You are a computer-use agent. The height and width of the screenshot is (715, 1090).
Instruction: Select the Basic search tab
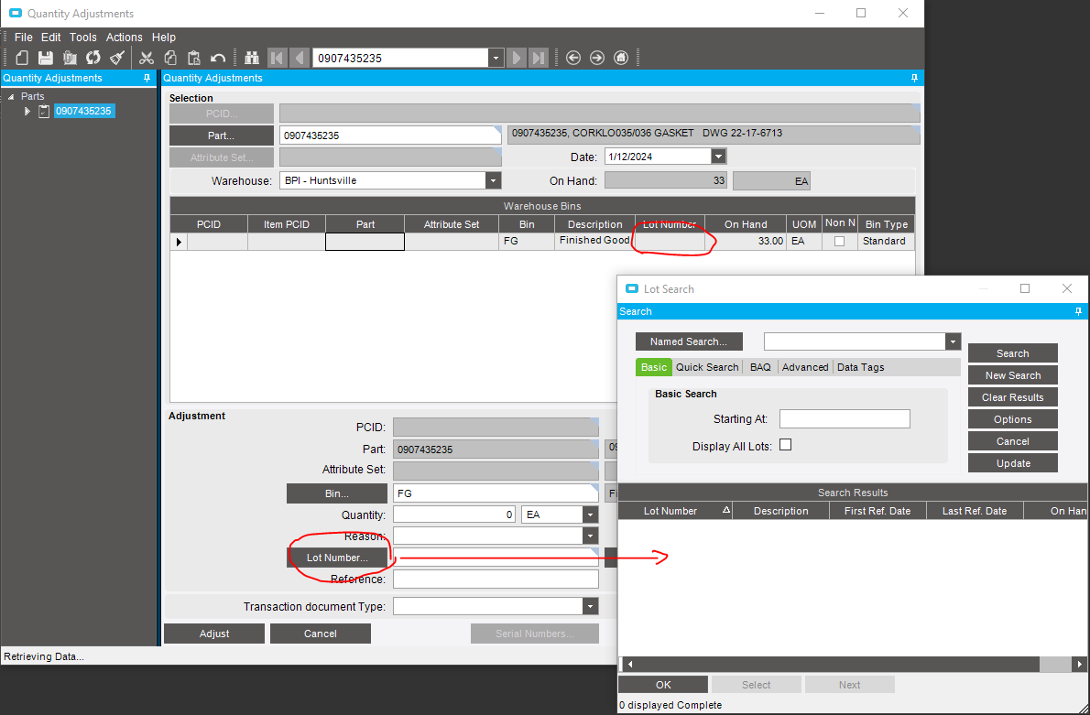coord(653,367)
